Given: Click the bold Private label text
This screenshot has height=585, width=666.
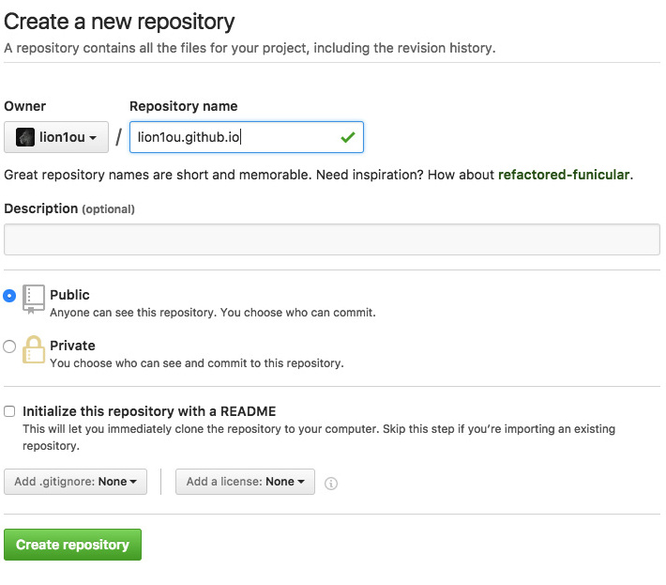Looking at the screenshot, I should pos(72,346).
